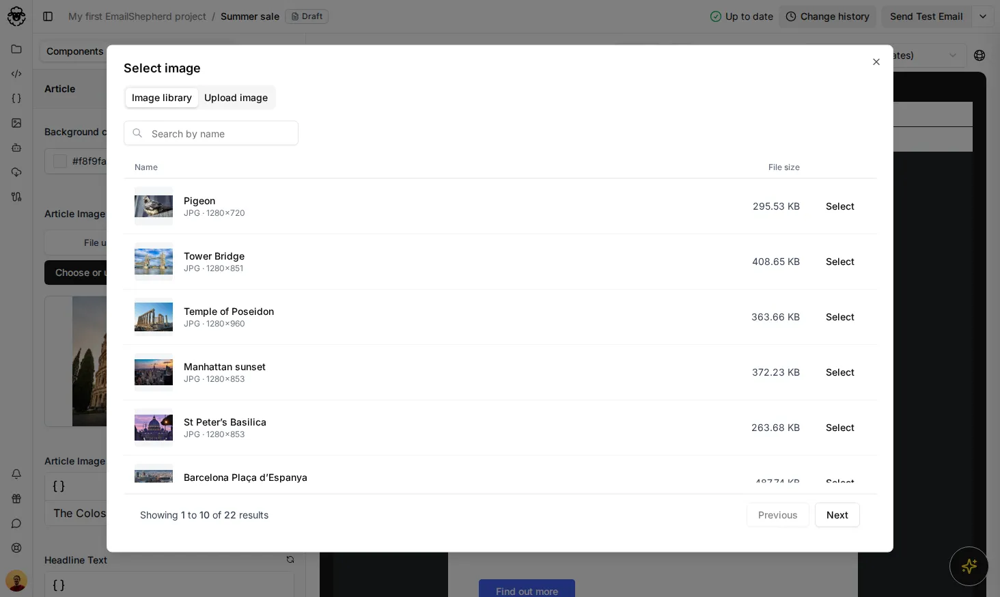1000x597 pixels.
Task: Open the sparkle AI assistant button
Action: pos(969,566)
